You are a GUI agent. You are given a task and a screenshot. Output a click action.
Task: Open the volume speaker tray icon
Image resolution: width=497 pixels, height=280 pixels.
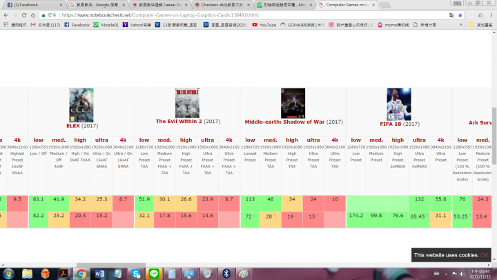tap(462, 274)
